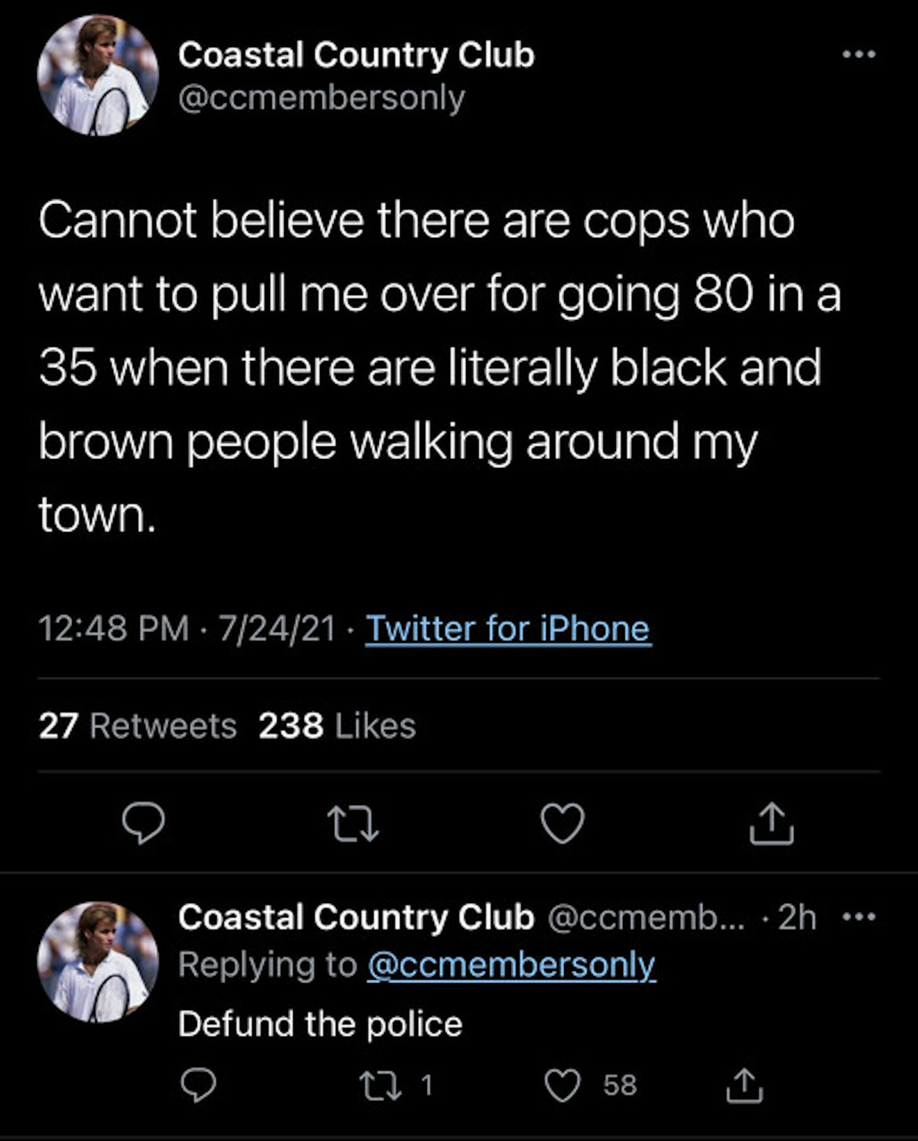
Task: View the 27 Retweets list
Action: tap(137, 726)
